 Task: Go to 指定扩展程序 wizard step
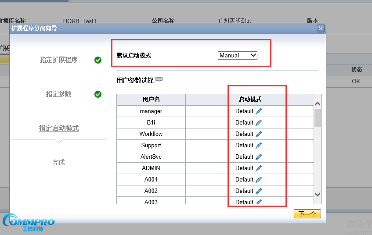pyautogui.click(x=58, y=60)
